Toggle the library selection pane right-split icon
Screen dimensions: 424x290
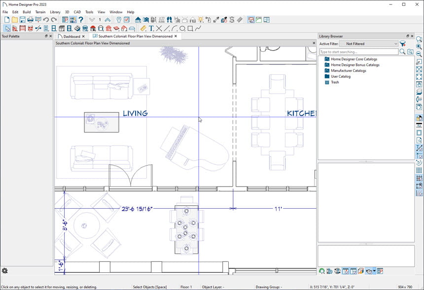pyautogui.click(x=353, y=271)
